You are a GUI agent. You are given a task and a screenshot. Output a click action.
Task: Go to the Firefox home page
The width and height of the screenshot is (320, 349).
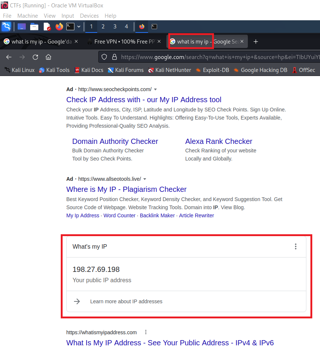click(48, 57)
